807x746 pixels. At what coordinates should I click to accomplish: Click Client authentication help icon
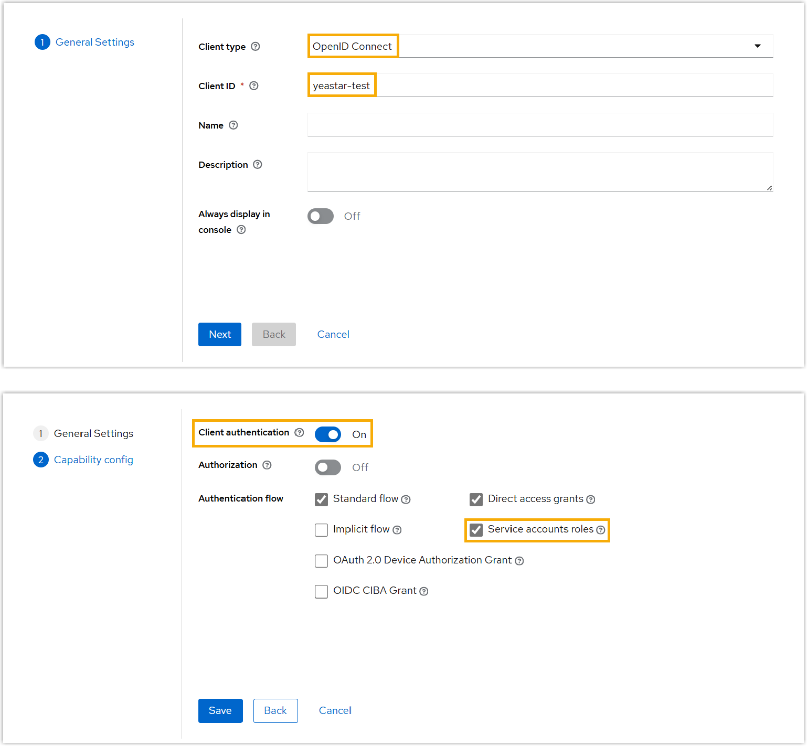click(299, 432)
